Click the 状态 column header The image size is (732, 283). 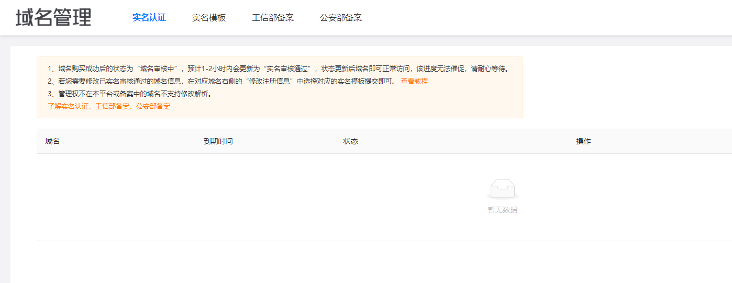(x=351, y=141)
